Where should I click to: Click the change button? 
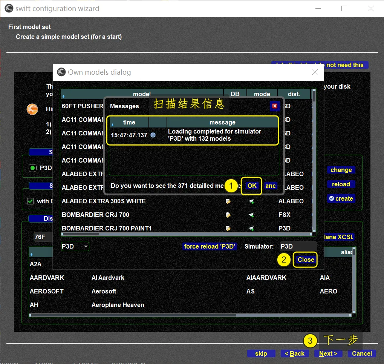341,170
